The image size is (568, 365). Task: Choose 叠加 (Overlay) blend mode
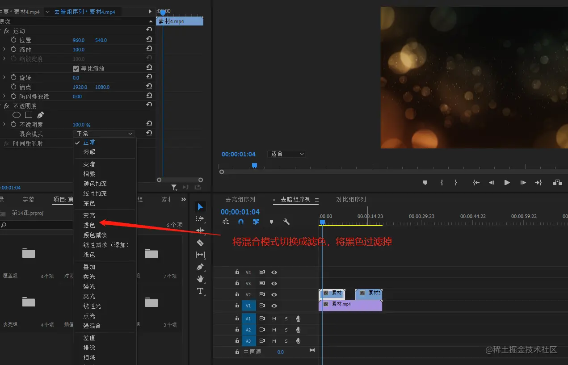89,267
